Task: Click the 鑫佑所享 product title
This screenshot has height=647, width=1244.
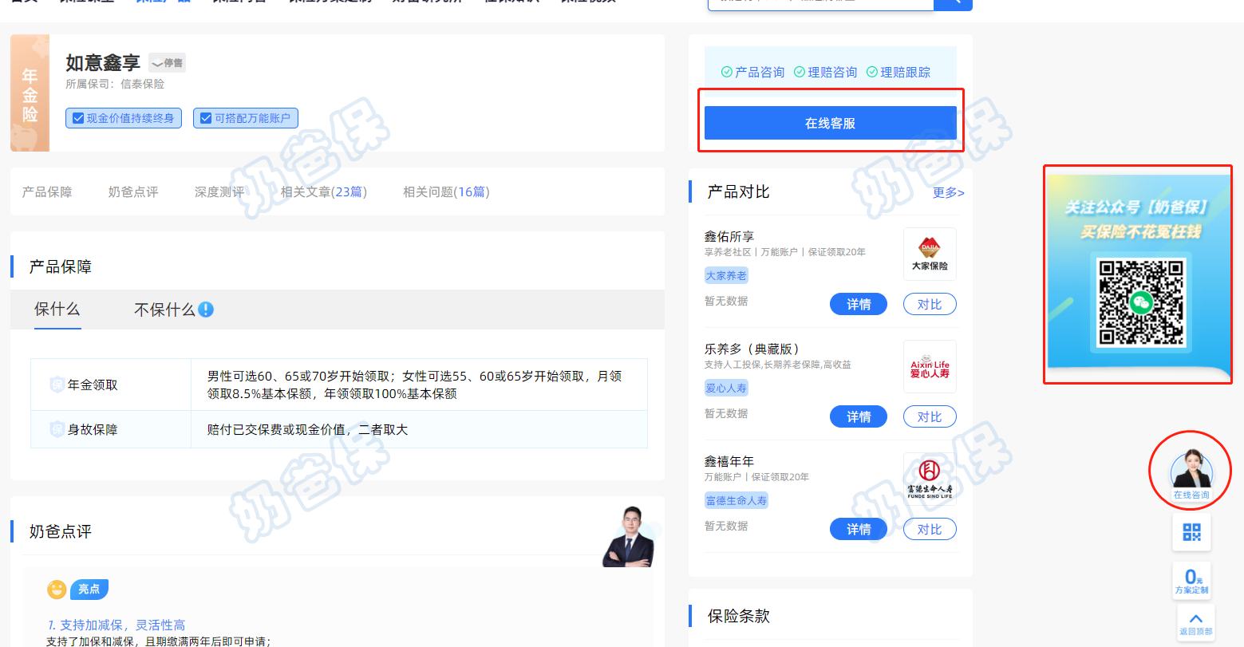Action: [729, 236]
